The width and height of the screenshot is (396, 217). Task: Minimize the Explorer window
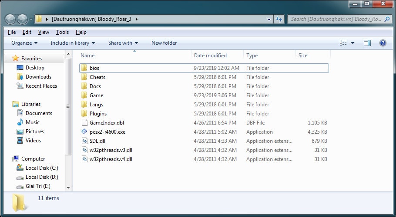(355, 3)
